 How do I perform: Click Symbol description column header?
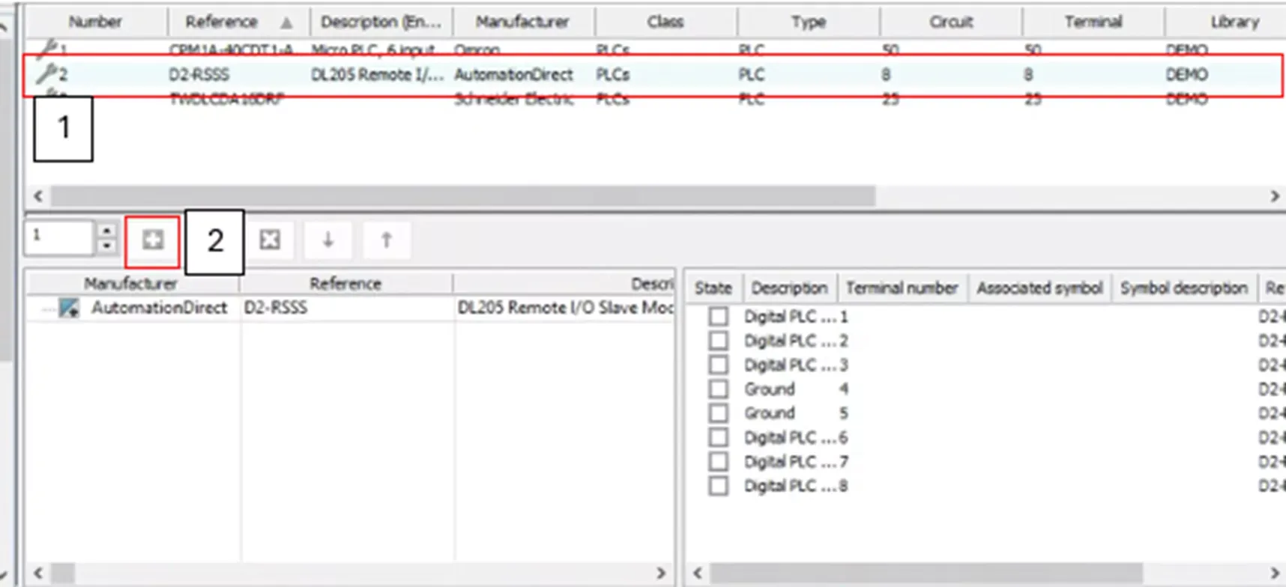[1184, 288]
